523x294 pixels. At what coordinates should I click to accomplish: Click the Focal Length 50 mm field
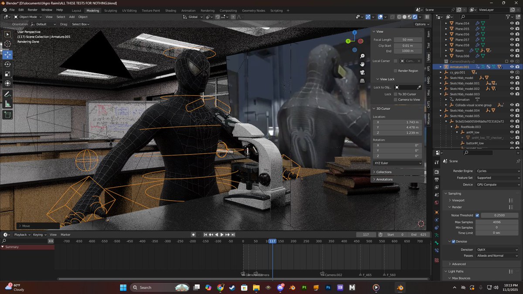click(x=408, y=40)
